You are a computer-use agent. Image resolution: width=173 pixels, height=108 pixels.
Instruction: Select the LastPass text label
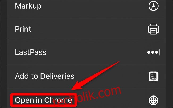[31, 52]
